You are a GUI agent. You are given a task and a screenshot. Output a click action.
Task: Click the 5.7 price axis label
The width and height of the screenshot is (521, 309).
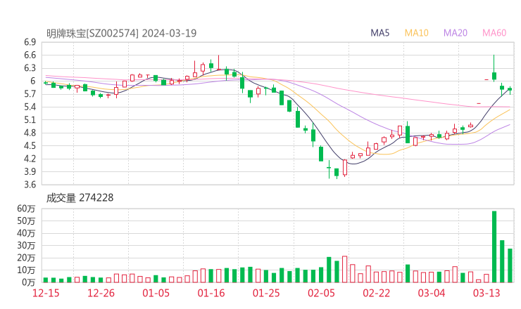[30, 94]
